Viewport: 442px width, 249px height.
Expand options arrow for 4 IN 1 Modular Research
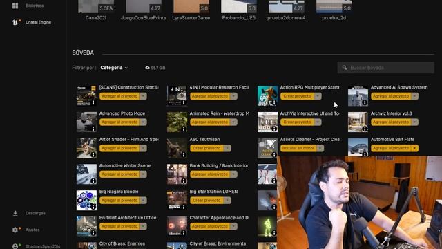point(233,96)
